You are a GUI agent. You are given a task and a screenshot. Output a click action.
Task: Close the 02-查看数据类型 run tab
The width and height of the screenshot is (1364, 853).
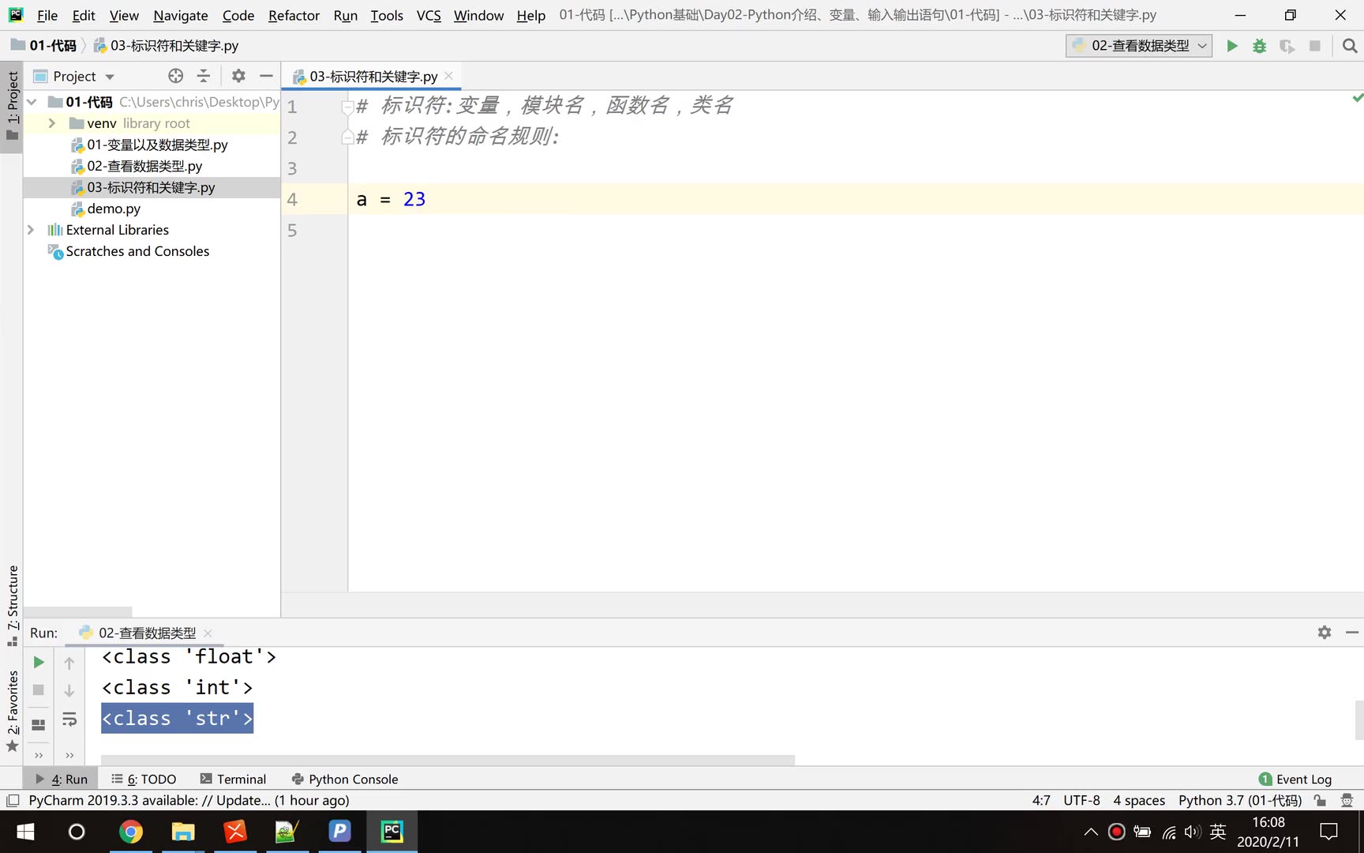click(x=208, y=633)
